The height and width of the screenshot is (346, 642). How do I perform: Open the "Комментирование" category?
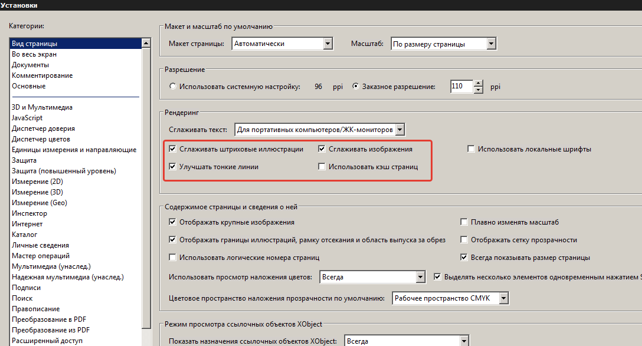click(42, 75)
